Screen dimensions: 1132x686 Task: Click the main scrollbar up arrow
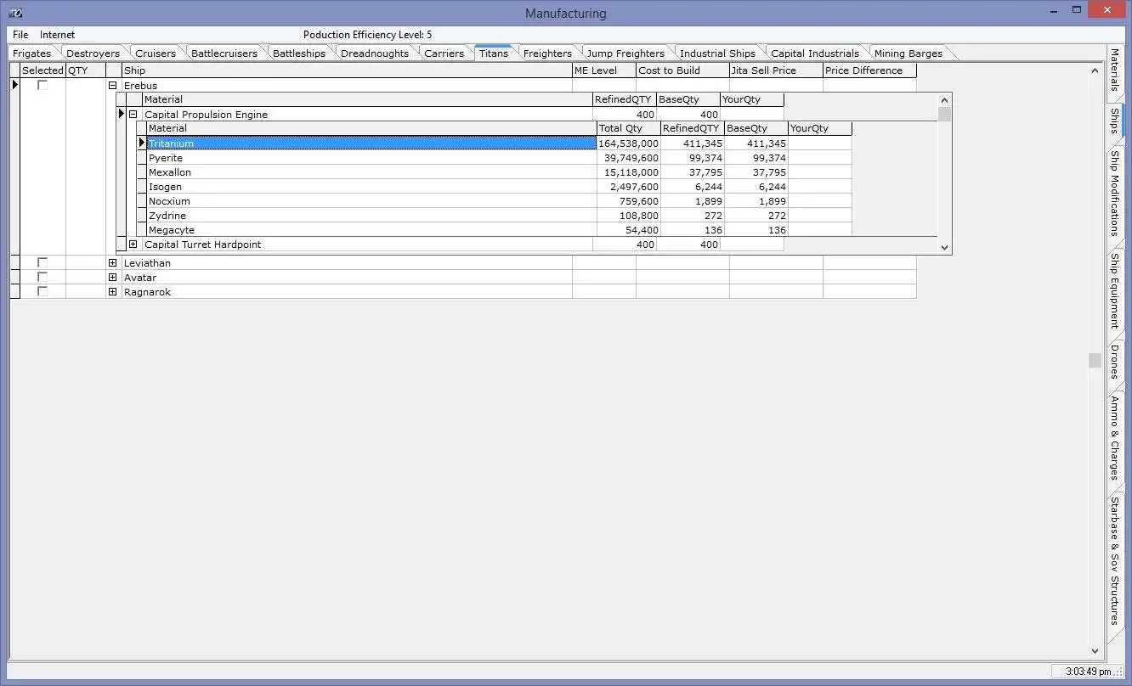tap(1095, 70)
